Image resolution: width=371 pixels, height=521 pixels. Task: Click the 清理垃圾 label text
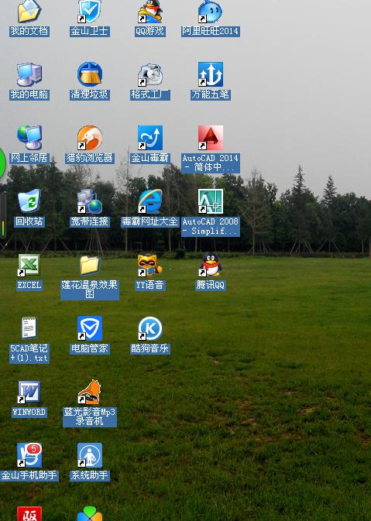click(x=90, y=94)
